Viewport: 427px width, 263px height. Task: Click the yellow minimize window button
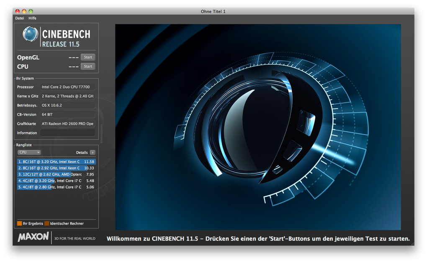tap(24, 11)
